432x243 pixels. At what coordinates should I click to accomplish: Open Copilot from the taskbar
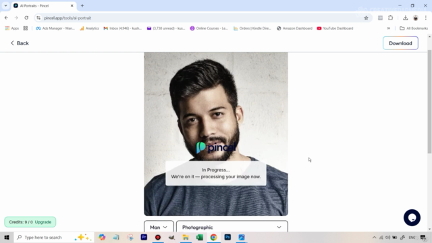102,237
